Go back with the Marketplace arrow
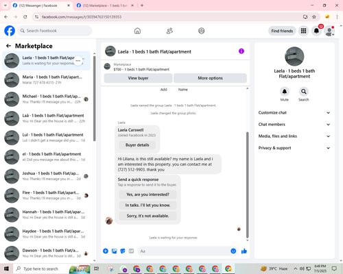This screenshot has height=274, width=343. (x=8, y=46)
